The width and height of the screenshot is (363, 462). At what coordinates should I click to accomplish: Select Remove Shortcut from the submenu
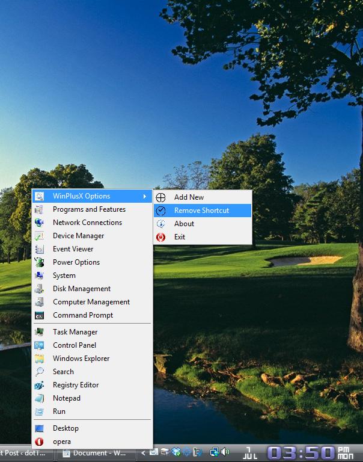tap(201, 211)
